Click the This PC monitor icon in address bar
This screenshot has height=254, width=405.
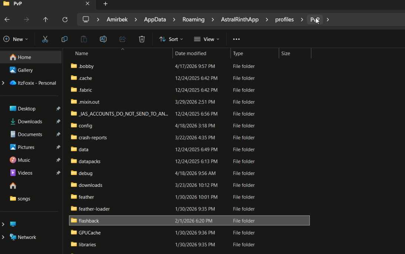pyautogui.click(x=86, y=20)
